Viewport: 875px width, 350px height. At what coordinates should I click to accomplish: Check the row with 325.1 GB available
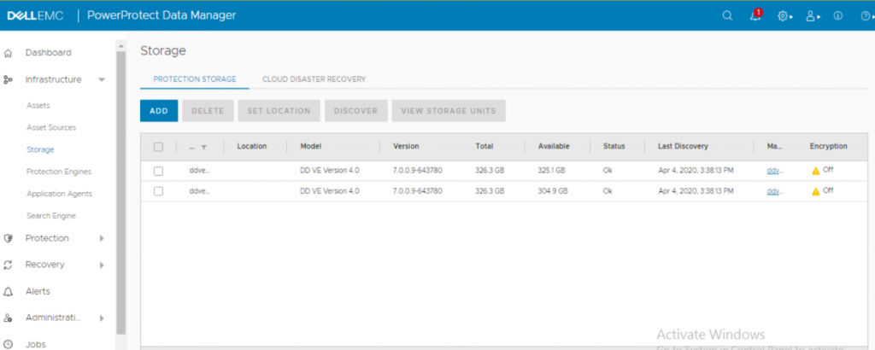click(x=158, y=171)
